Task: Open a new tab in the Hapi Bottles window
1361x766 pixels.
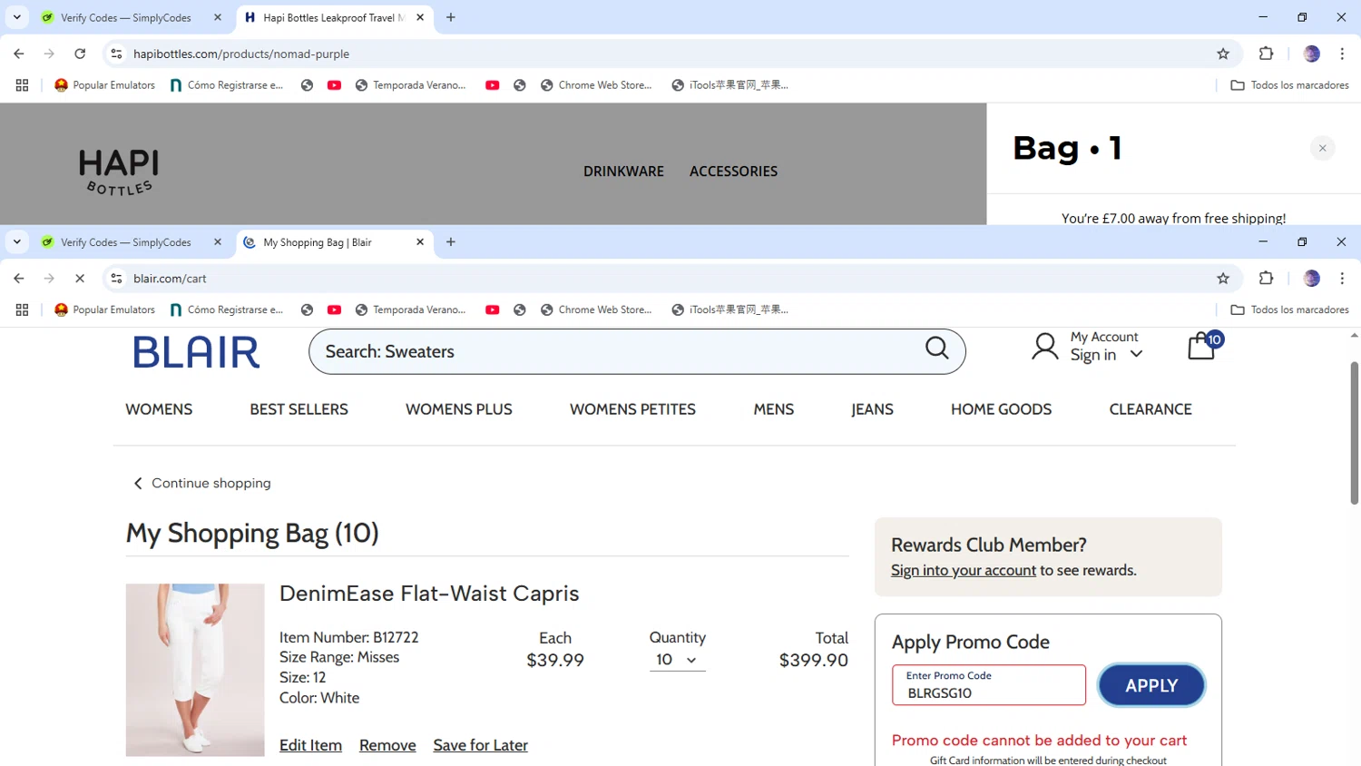Action: [x=451, y=17]
